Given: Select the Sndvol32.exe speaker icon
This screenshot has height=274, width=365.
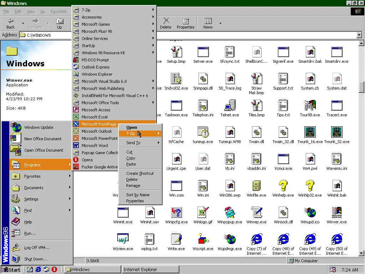Looking at the screenshot, I should click(176, 78).
